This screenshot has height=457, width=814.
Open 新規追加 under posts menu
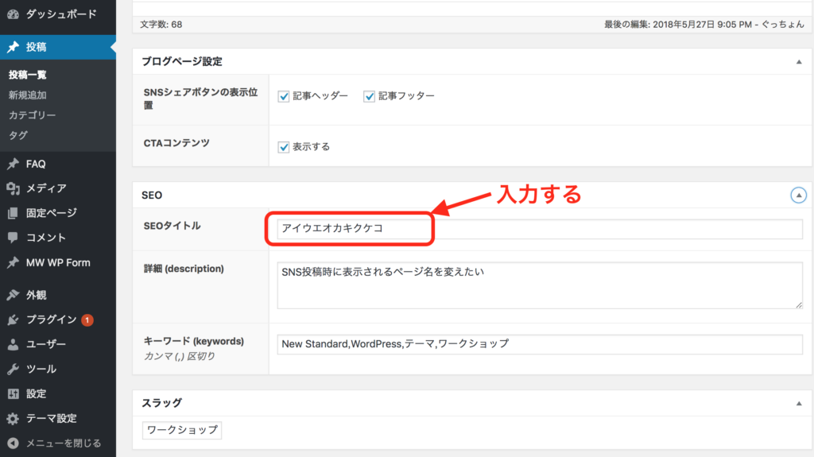[x=27, y=95]
